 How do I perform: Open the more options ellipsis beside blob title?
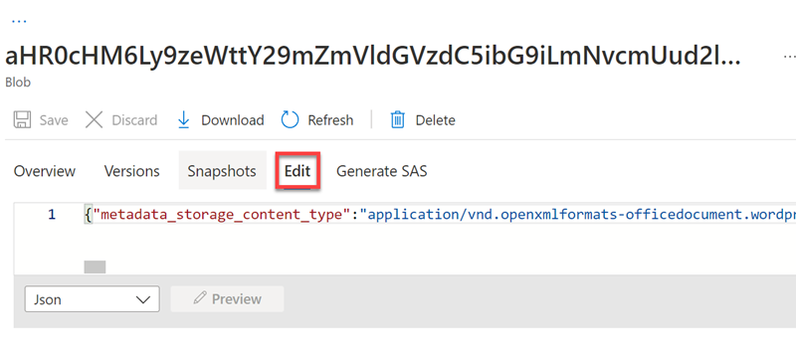pyautogui.click(x=790, y=57)
